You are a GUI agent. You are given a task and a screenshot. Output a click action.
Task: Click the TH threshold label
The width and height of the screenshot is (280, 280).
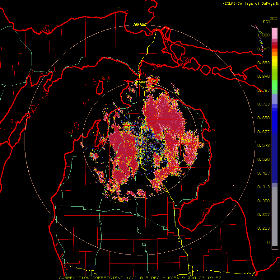pyautogui.click(x=267, y=242)
